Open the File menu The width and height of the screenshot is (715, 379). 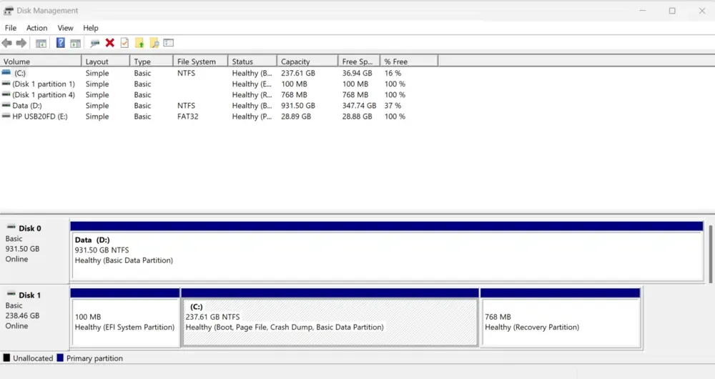click(x=11, y=28)
